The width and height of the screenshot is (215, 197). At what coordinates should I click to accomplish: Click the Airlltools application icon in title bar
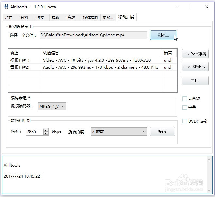6,7
